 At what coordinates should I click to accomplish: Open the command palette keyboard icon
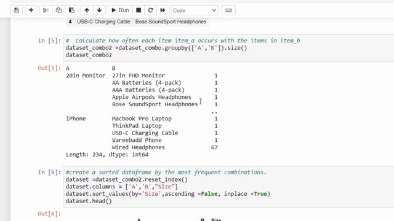pos(228,10)
